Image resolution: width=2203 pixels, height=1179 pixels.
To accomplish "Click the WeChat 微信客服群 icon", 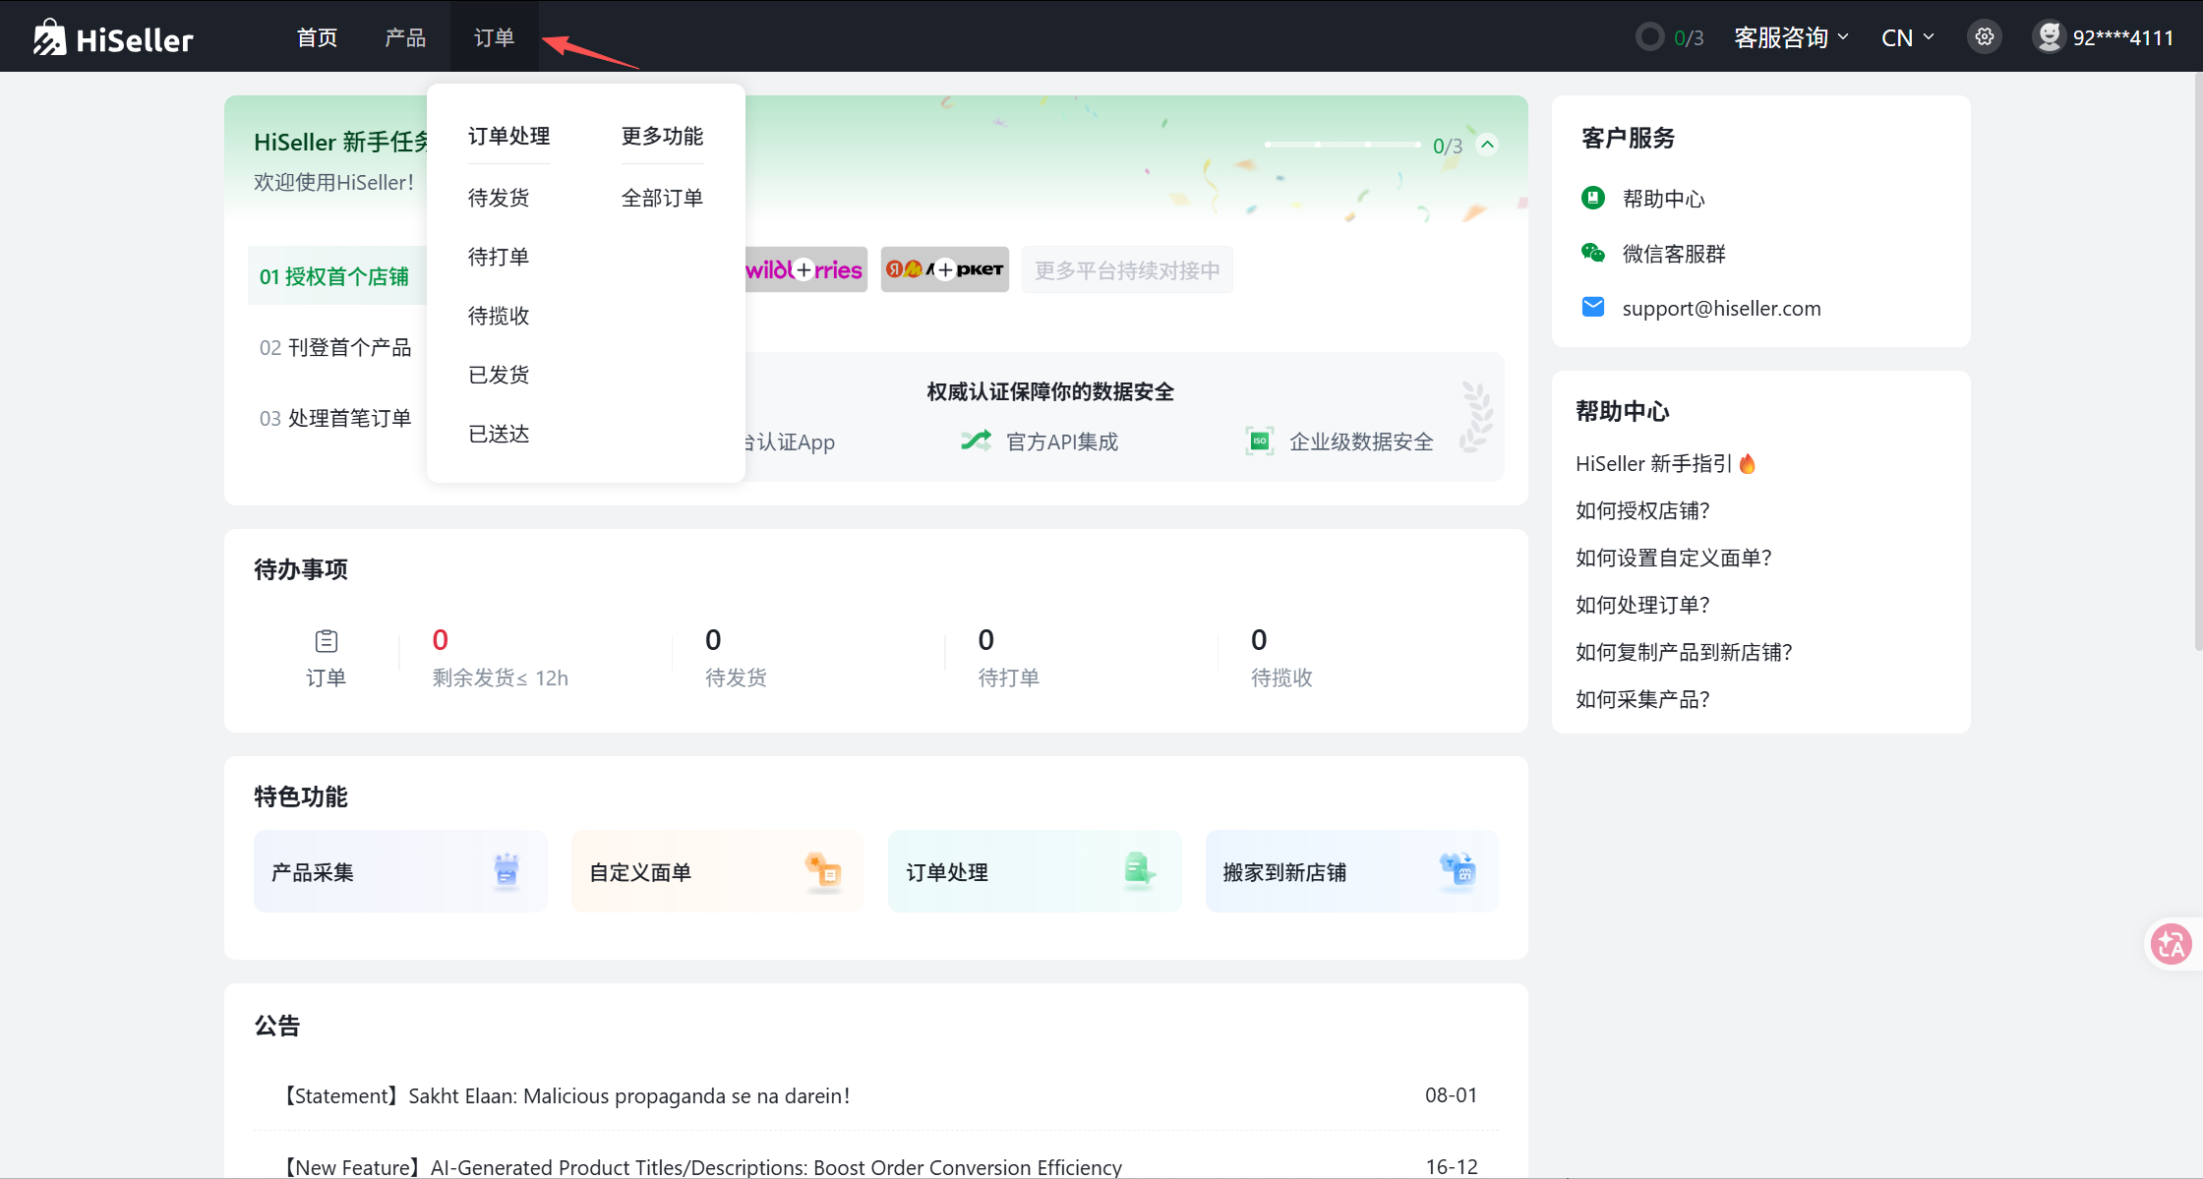I will (x=1593, y=254).
